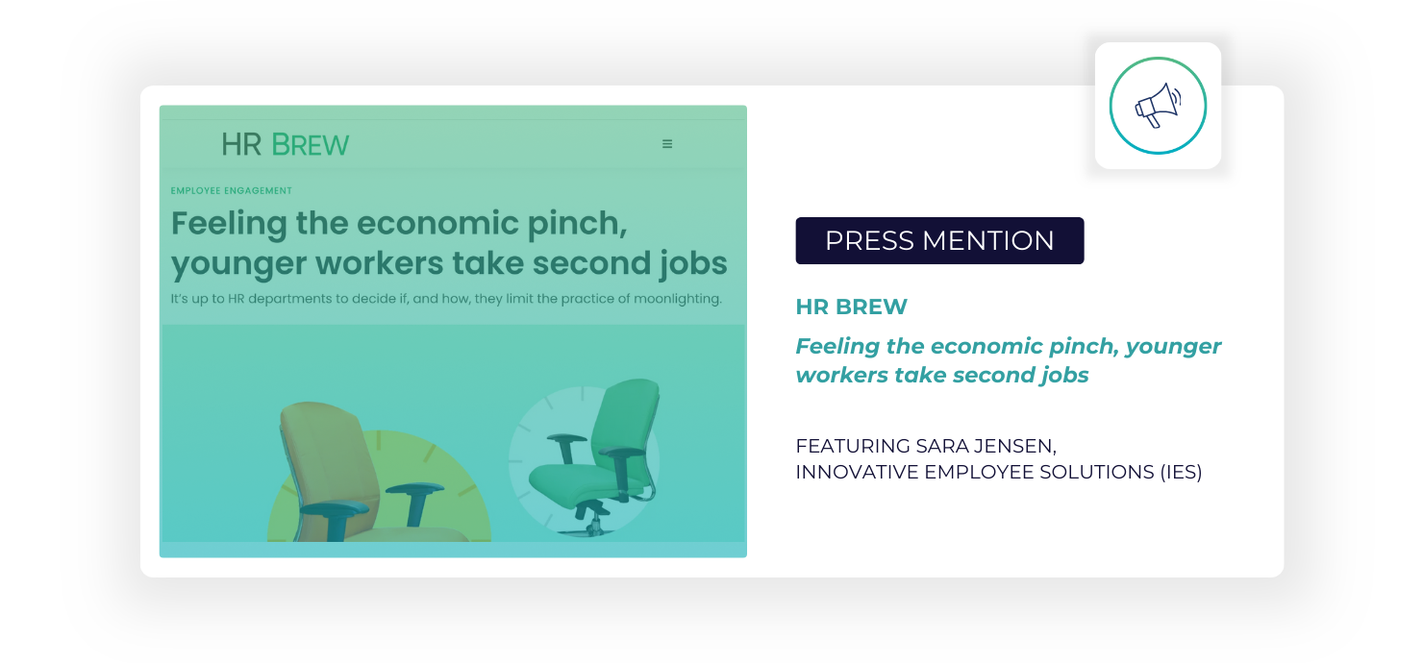Click the Innovative Employee Solutions (IES) line
This screenshot has width=1423, height=663.
(998, 472)
